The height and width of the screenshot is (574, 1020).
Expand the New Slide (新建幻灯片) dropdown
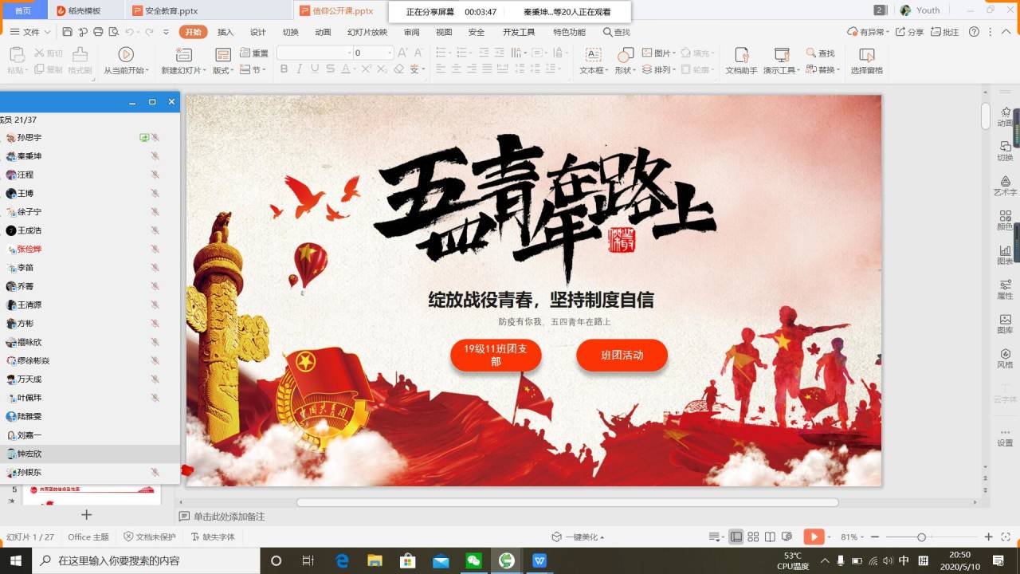pyautogui.click(x=183, y=70)
